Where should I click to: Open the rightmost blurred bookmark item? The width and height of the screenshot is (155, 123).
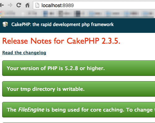click(148, 14)
